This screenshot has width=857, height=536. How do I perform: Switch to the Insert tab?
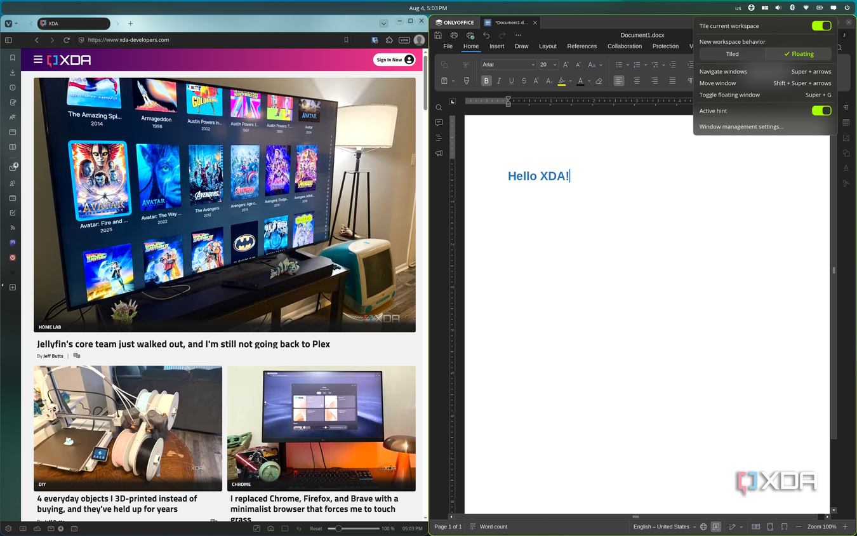[497, 46]
